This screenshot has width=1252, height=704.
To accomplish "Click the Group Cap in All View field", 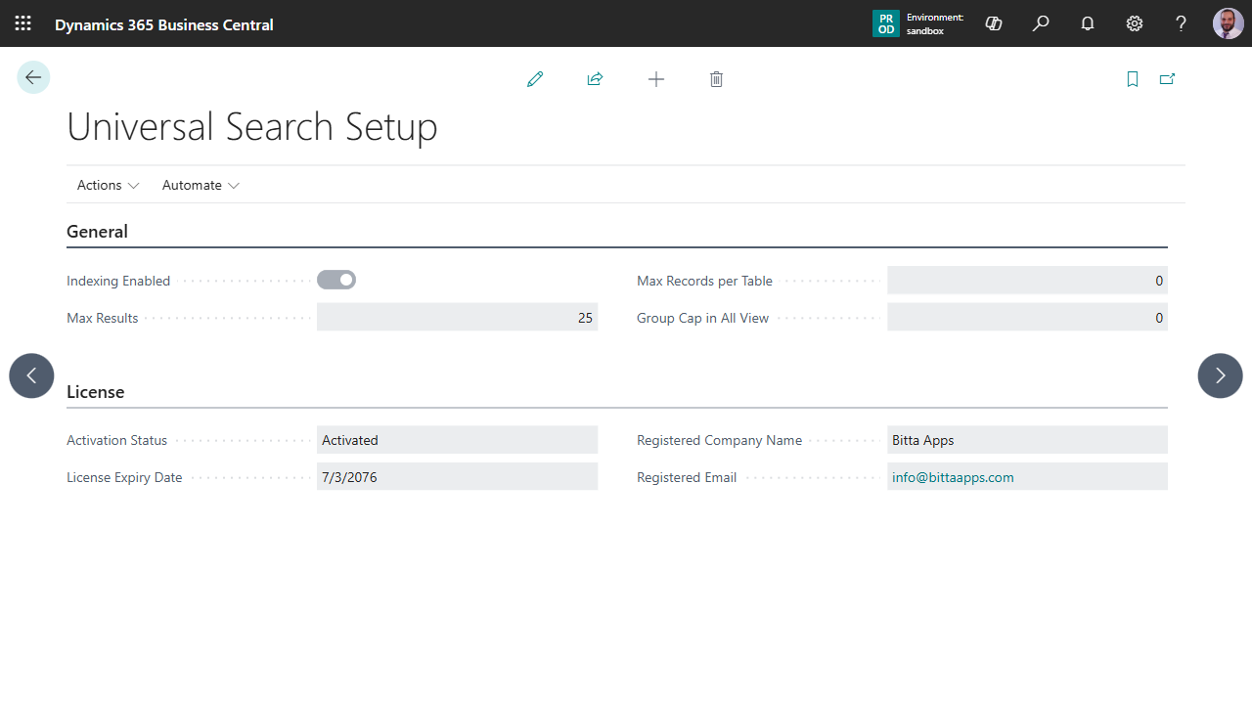I will pyautogui.click(x=1027, y=317).
